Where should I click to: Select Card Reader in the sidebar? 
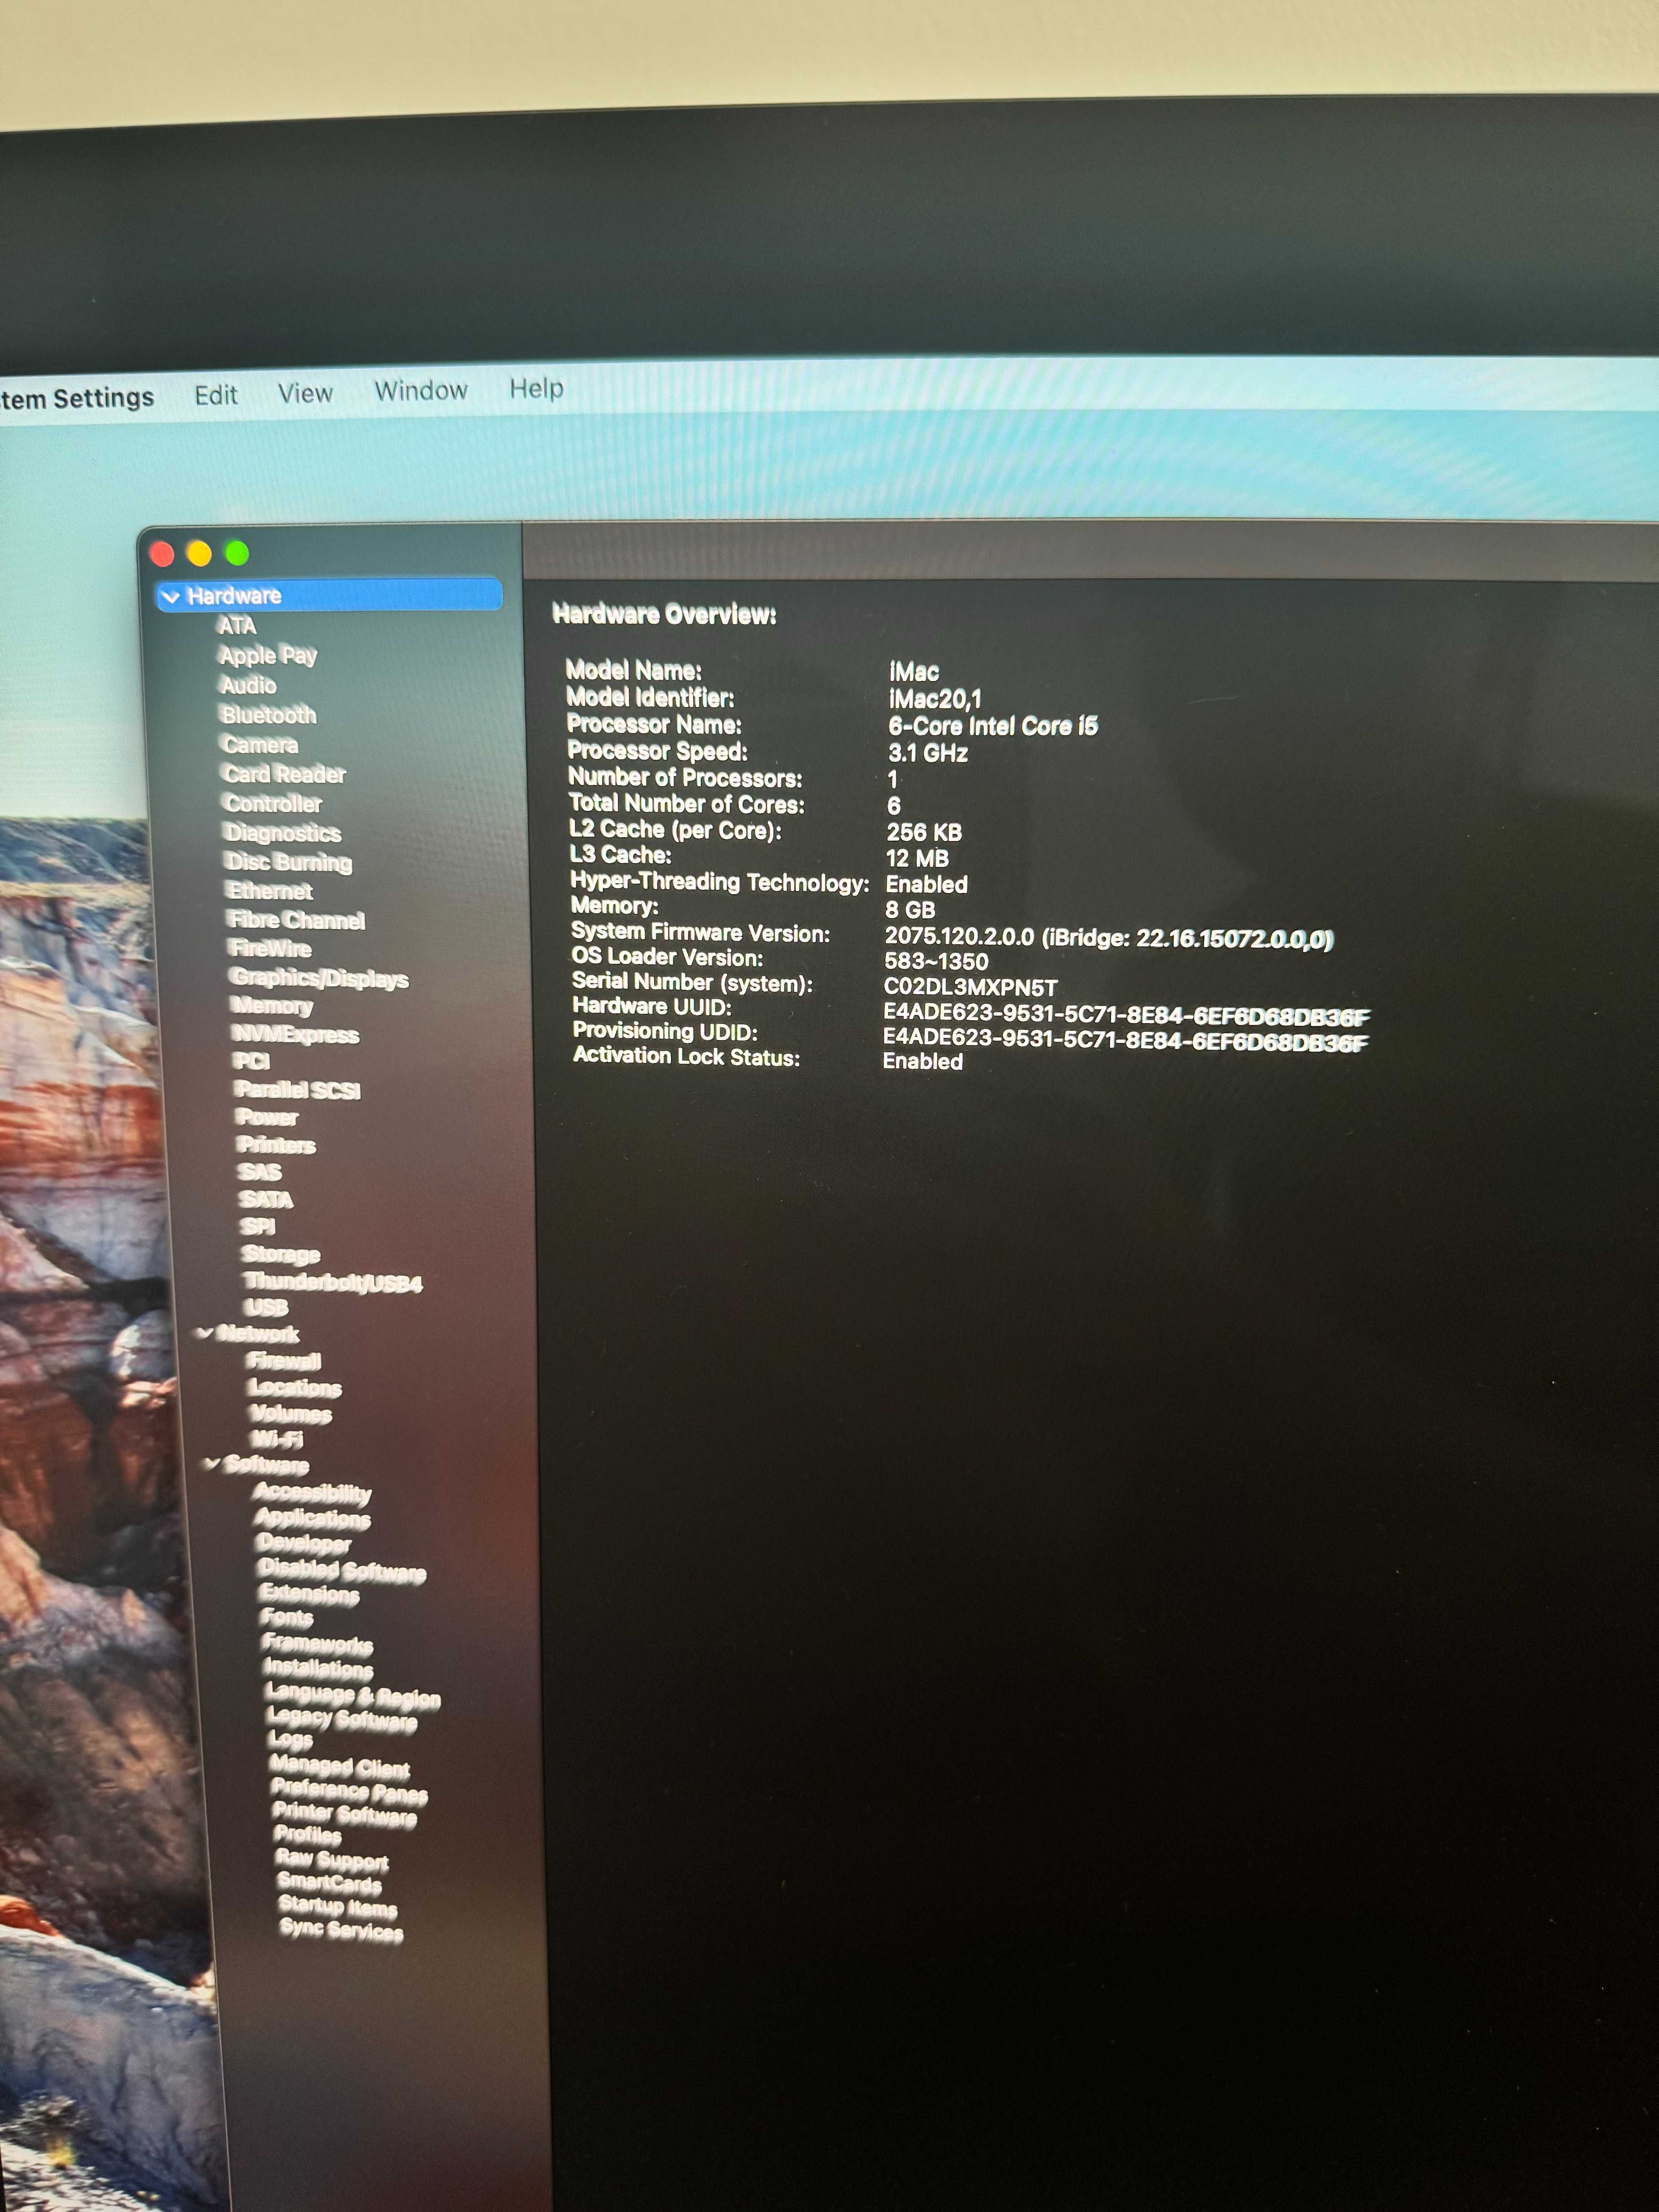[x=285, y=774]
